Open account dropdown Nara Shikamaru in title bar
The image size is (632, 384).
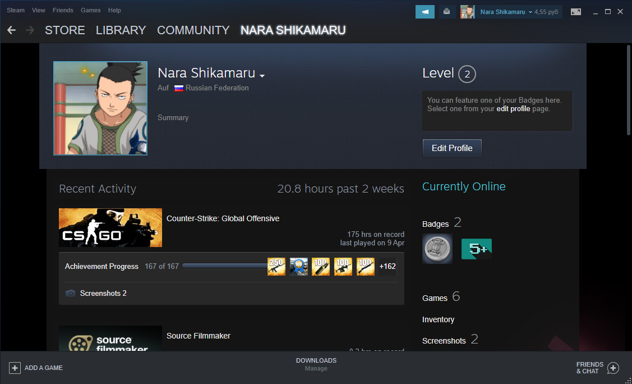pyautogui.click(x=505, y=12)
